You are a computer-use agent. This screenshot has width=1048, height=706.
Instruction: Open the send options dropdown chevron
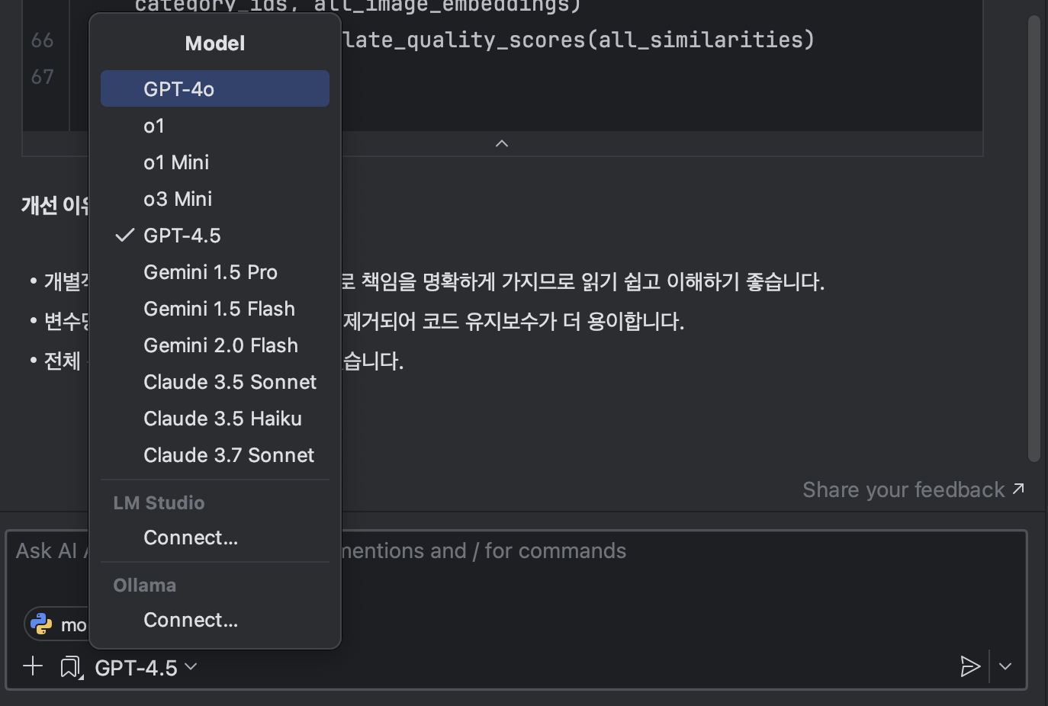coord(1005,666)
